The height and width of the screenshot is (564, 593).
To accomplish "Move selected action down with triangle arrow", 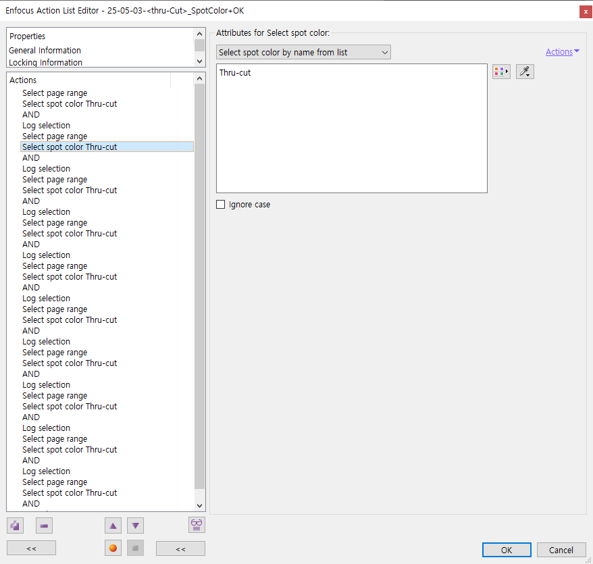I will click(135, 525).
